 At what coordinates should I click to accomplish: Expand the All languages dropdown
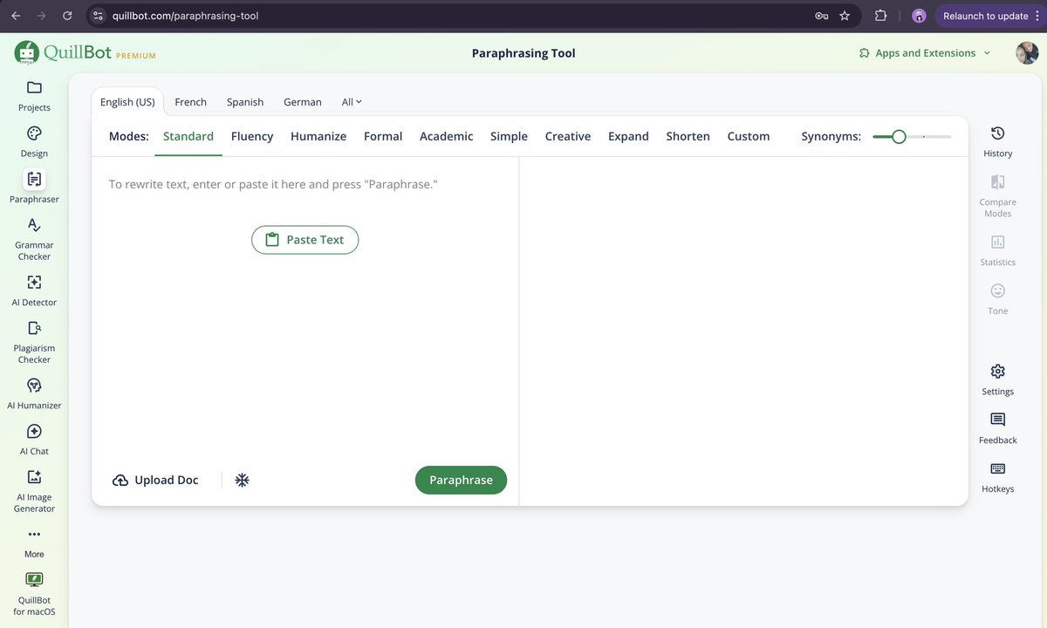point(352,102)
